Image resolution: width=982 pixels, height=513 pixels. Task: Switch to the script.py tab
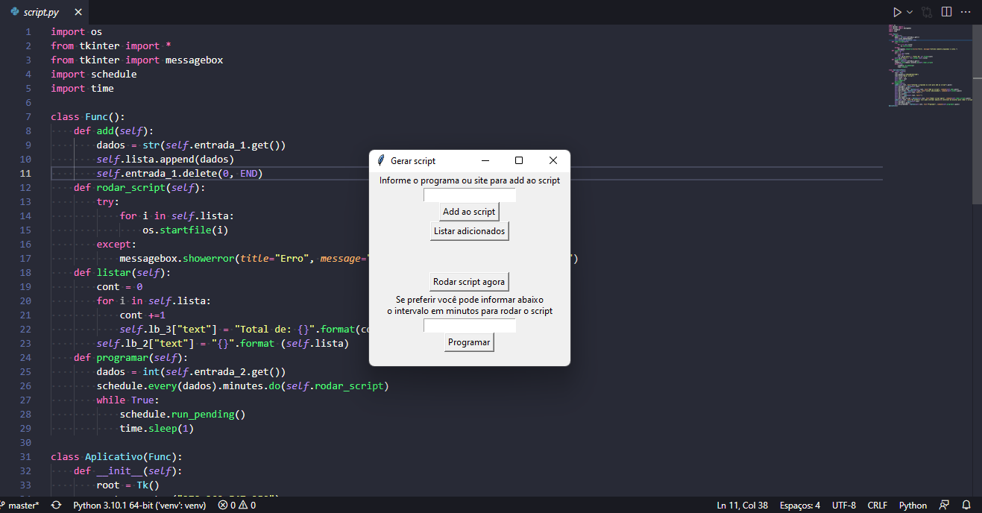[41, 12]
